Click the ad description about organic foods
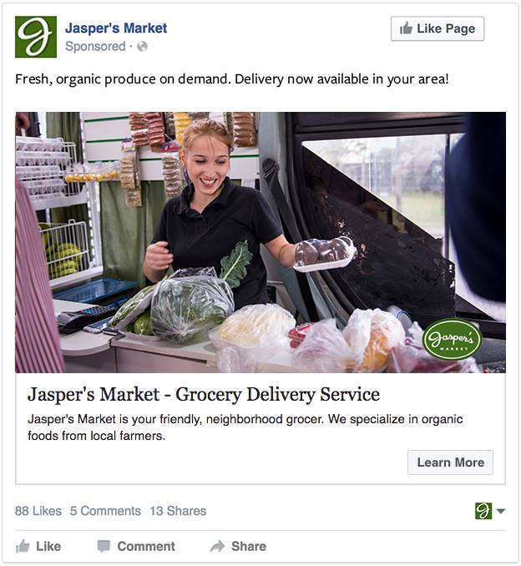Viewport: 521px width, 566px height. (x=245, y=427)
